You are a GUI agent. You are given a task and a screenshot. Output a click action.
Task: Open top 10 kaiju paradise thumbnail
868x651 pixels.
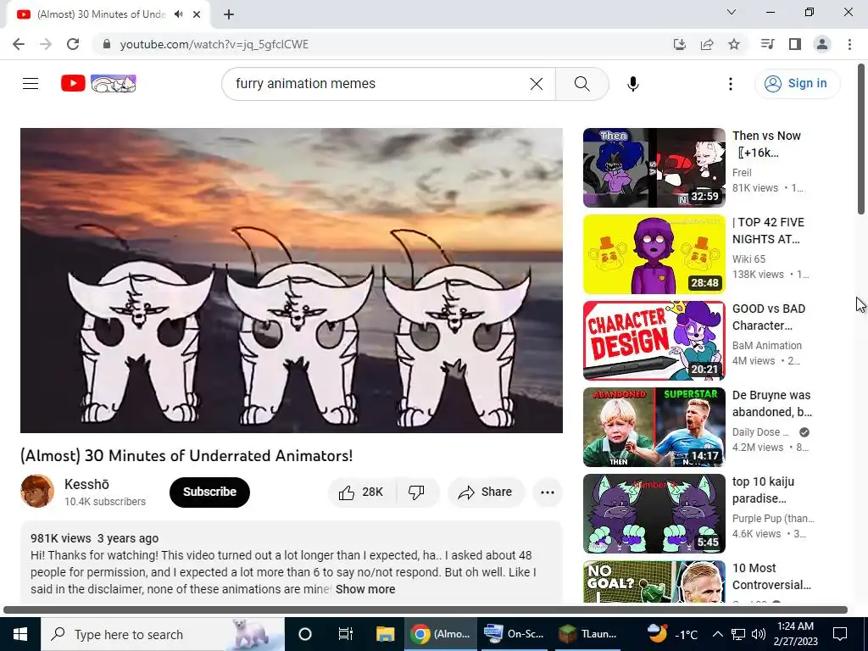(654, 513)
